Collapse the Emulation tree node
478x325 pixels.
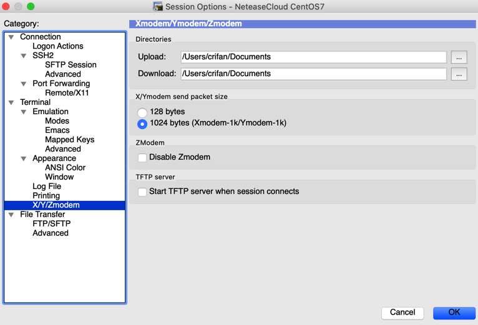pos(24,112)
